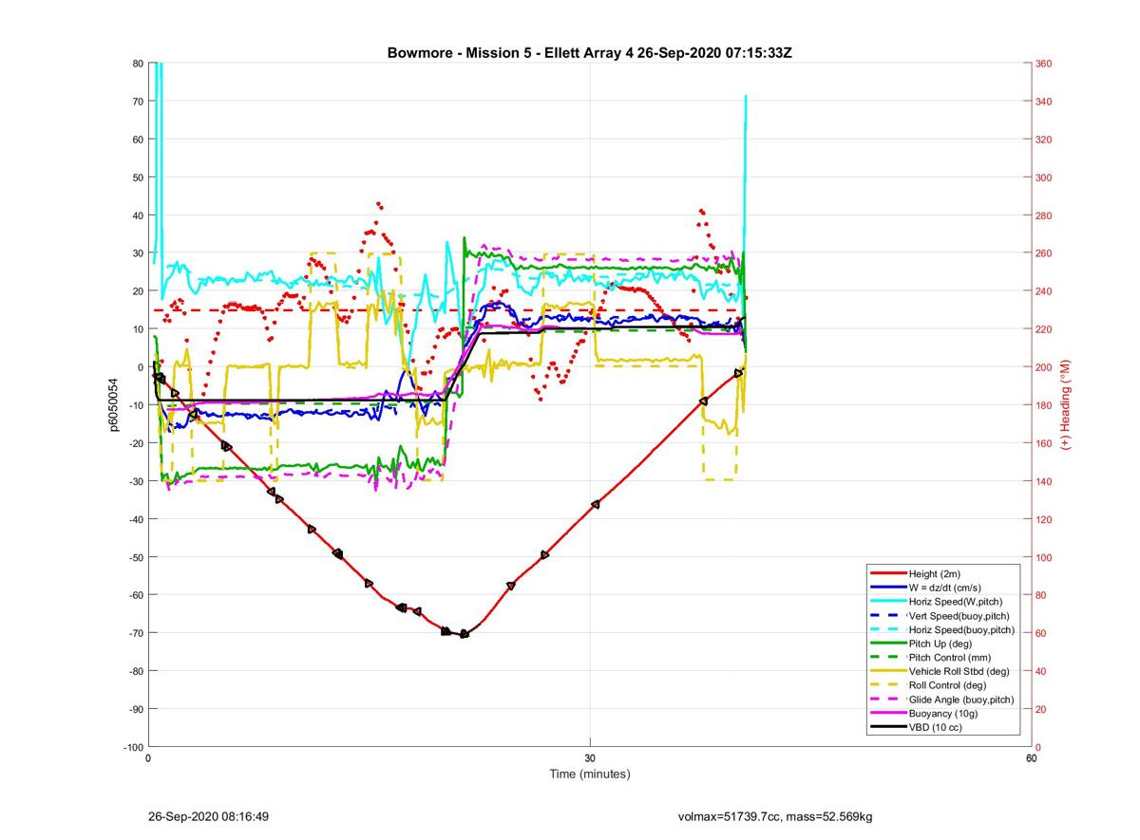1140x840 pixels.
Task: Click the red '360' heading tick label
Action: coord(1044,64)
